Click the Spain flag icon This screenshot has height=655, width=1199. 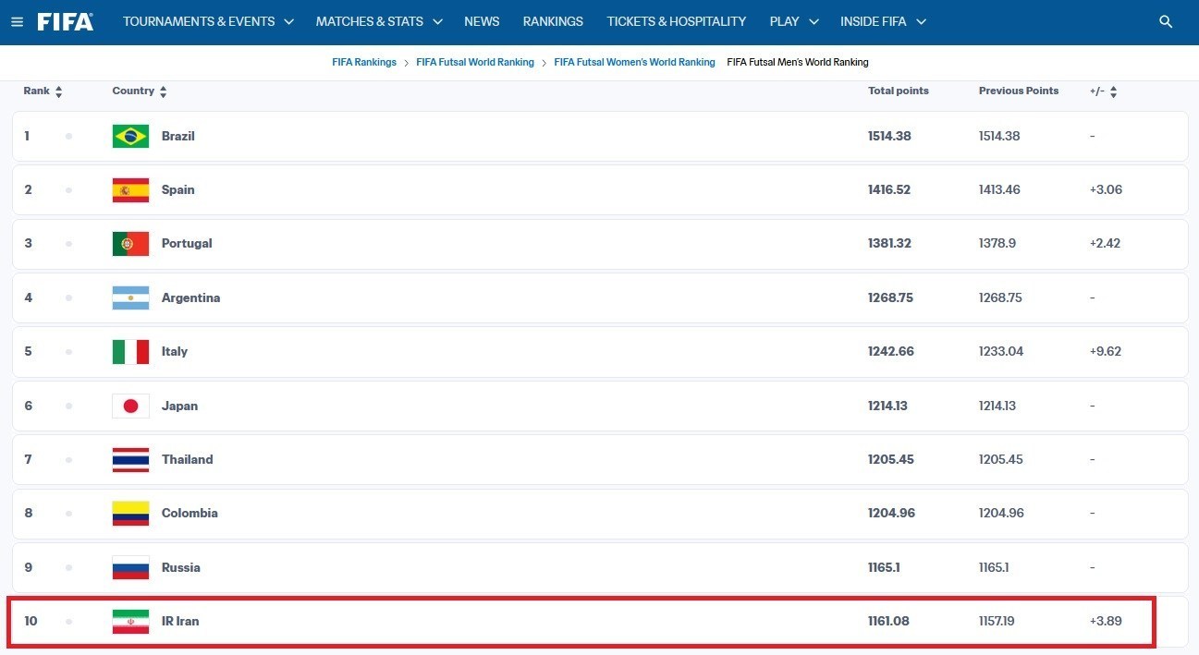pyautogui.click(x=130, y=189)
